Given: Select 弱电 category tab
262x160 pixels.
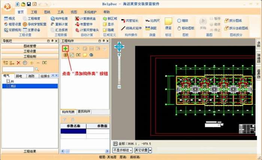Looking at the screenshot, I should coord(19,76).
